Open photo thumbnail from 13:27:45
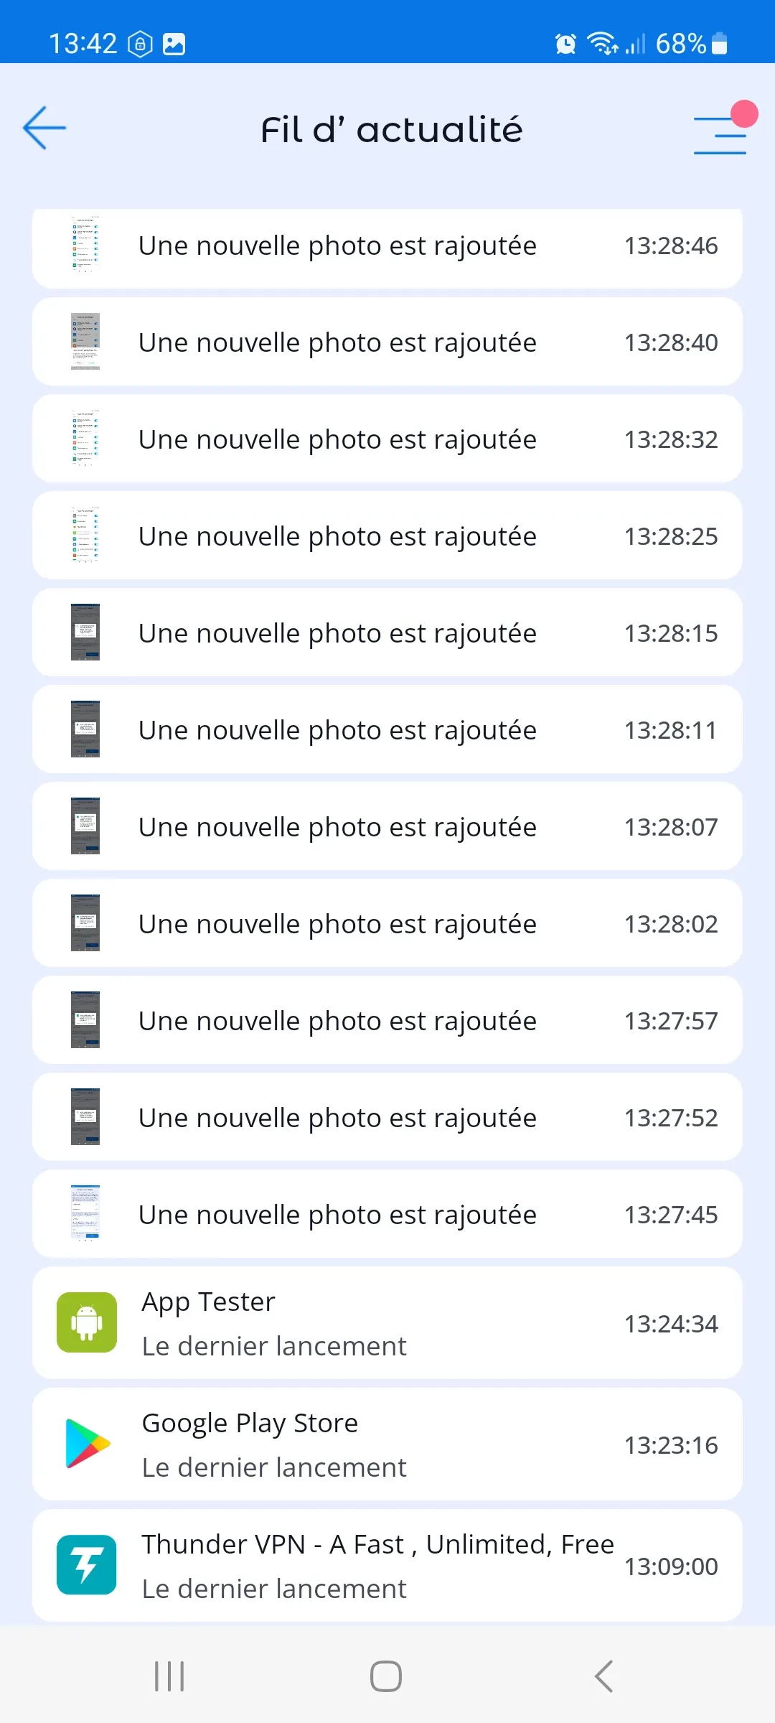The image size is (775, 1723). pos(85,1214)
